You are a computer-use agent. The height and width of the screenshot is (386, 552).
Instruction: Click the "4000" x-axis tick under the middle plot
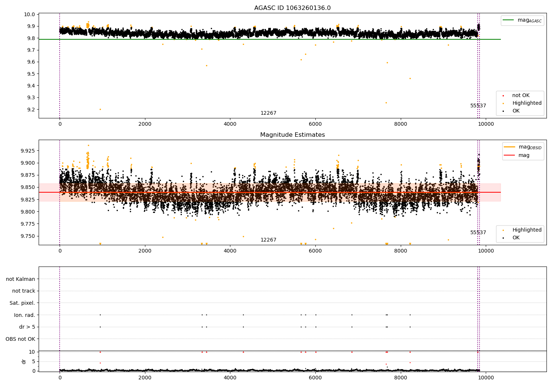click(230, 251)
